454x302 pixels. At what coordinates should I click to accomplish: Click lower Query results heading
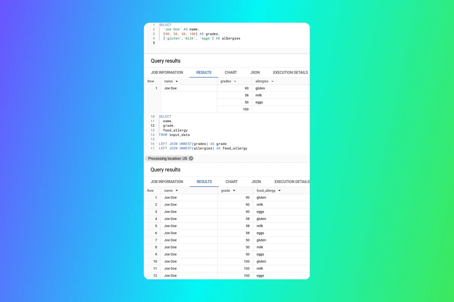point(165,170)
